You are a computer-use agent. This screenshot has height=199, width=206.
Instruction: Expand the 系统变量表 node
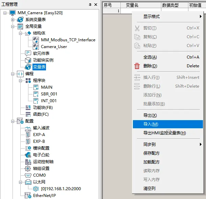[13, 20]
